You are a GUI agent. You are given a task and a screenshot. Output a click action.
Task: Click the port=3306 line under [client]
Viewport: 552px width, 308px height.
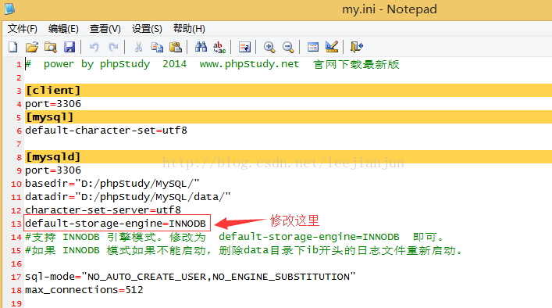(x=53, y=104)
